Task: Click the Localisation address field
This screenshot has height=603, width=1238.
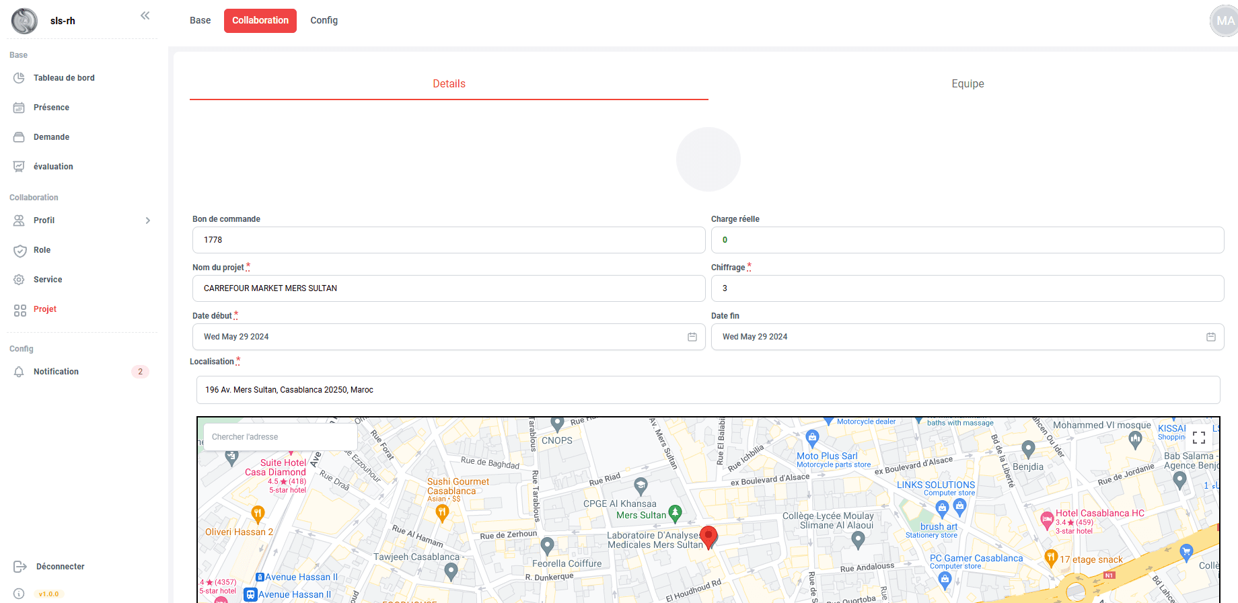Action: (708, 390)
